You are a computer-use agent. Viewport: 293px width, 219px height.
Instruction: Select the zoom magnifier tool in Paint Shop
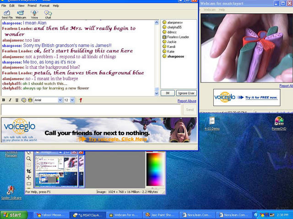pos(28,159)
